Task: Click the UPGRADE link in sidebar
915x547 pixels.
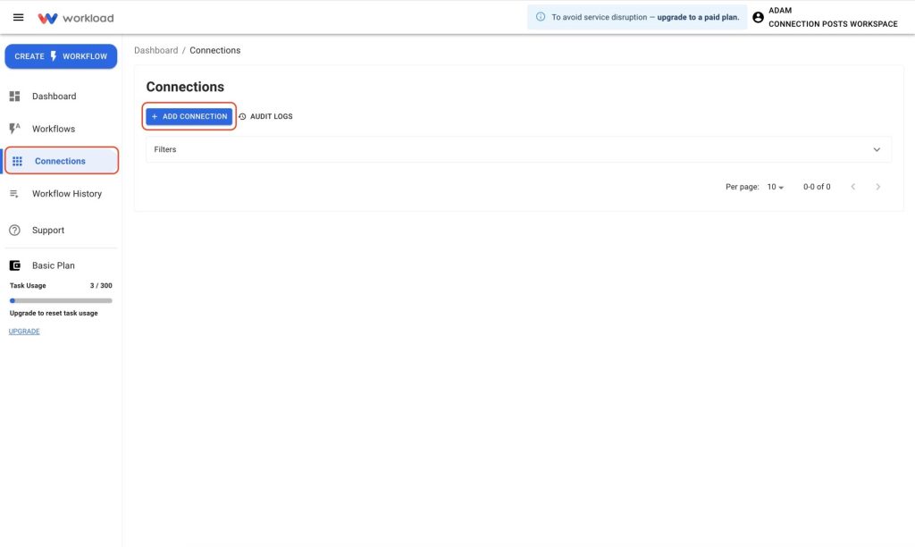Action: [x=24, y=331]
